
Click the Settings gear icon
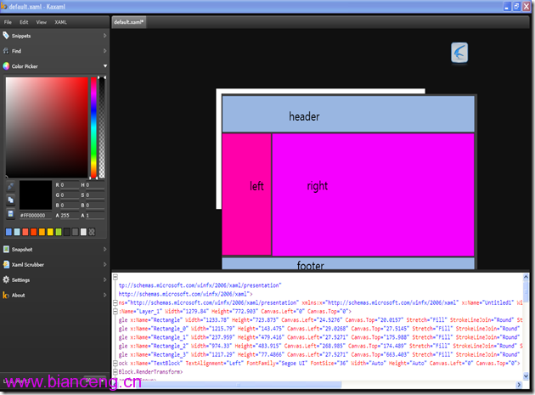[x=6, y=280]
